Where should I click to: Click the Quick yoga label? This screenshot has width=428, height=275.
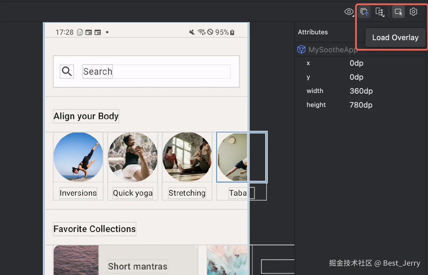(x=133, y=193)
